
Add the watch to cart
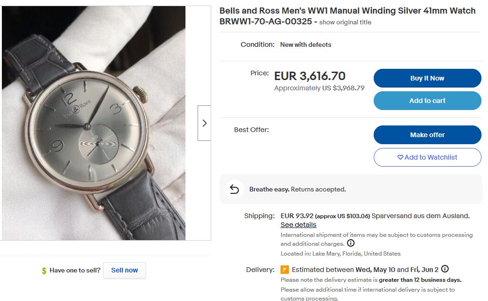pyautogui.click(x=427, y=101)
